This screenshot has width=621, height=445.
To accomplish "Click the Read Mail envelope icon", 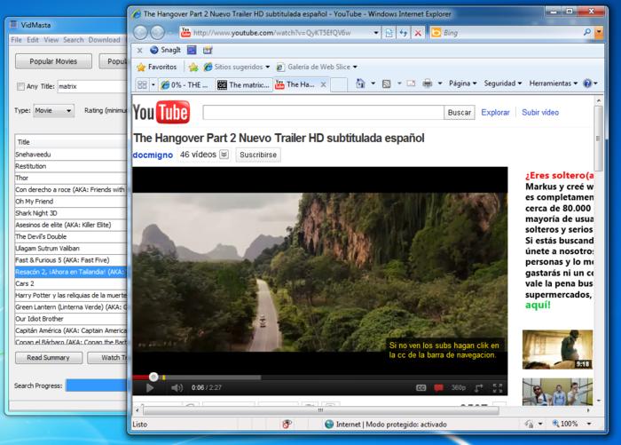I will (411, 83).
